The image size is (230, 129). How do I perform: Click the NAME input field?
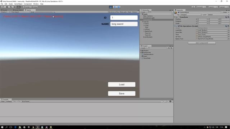(124, 24)
